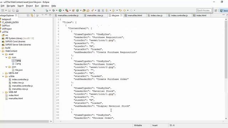Maximize the Package Explorer panel
Viewport: 228px width, 128px height.
pos(50,15)
